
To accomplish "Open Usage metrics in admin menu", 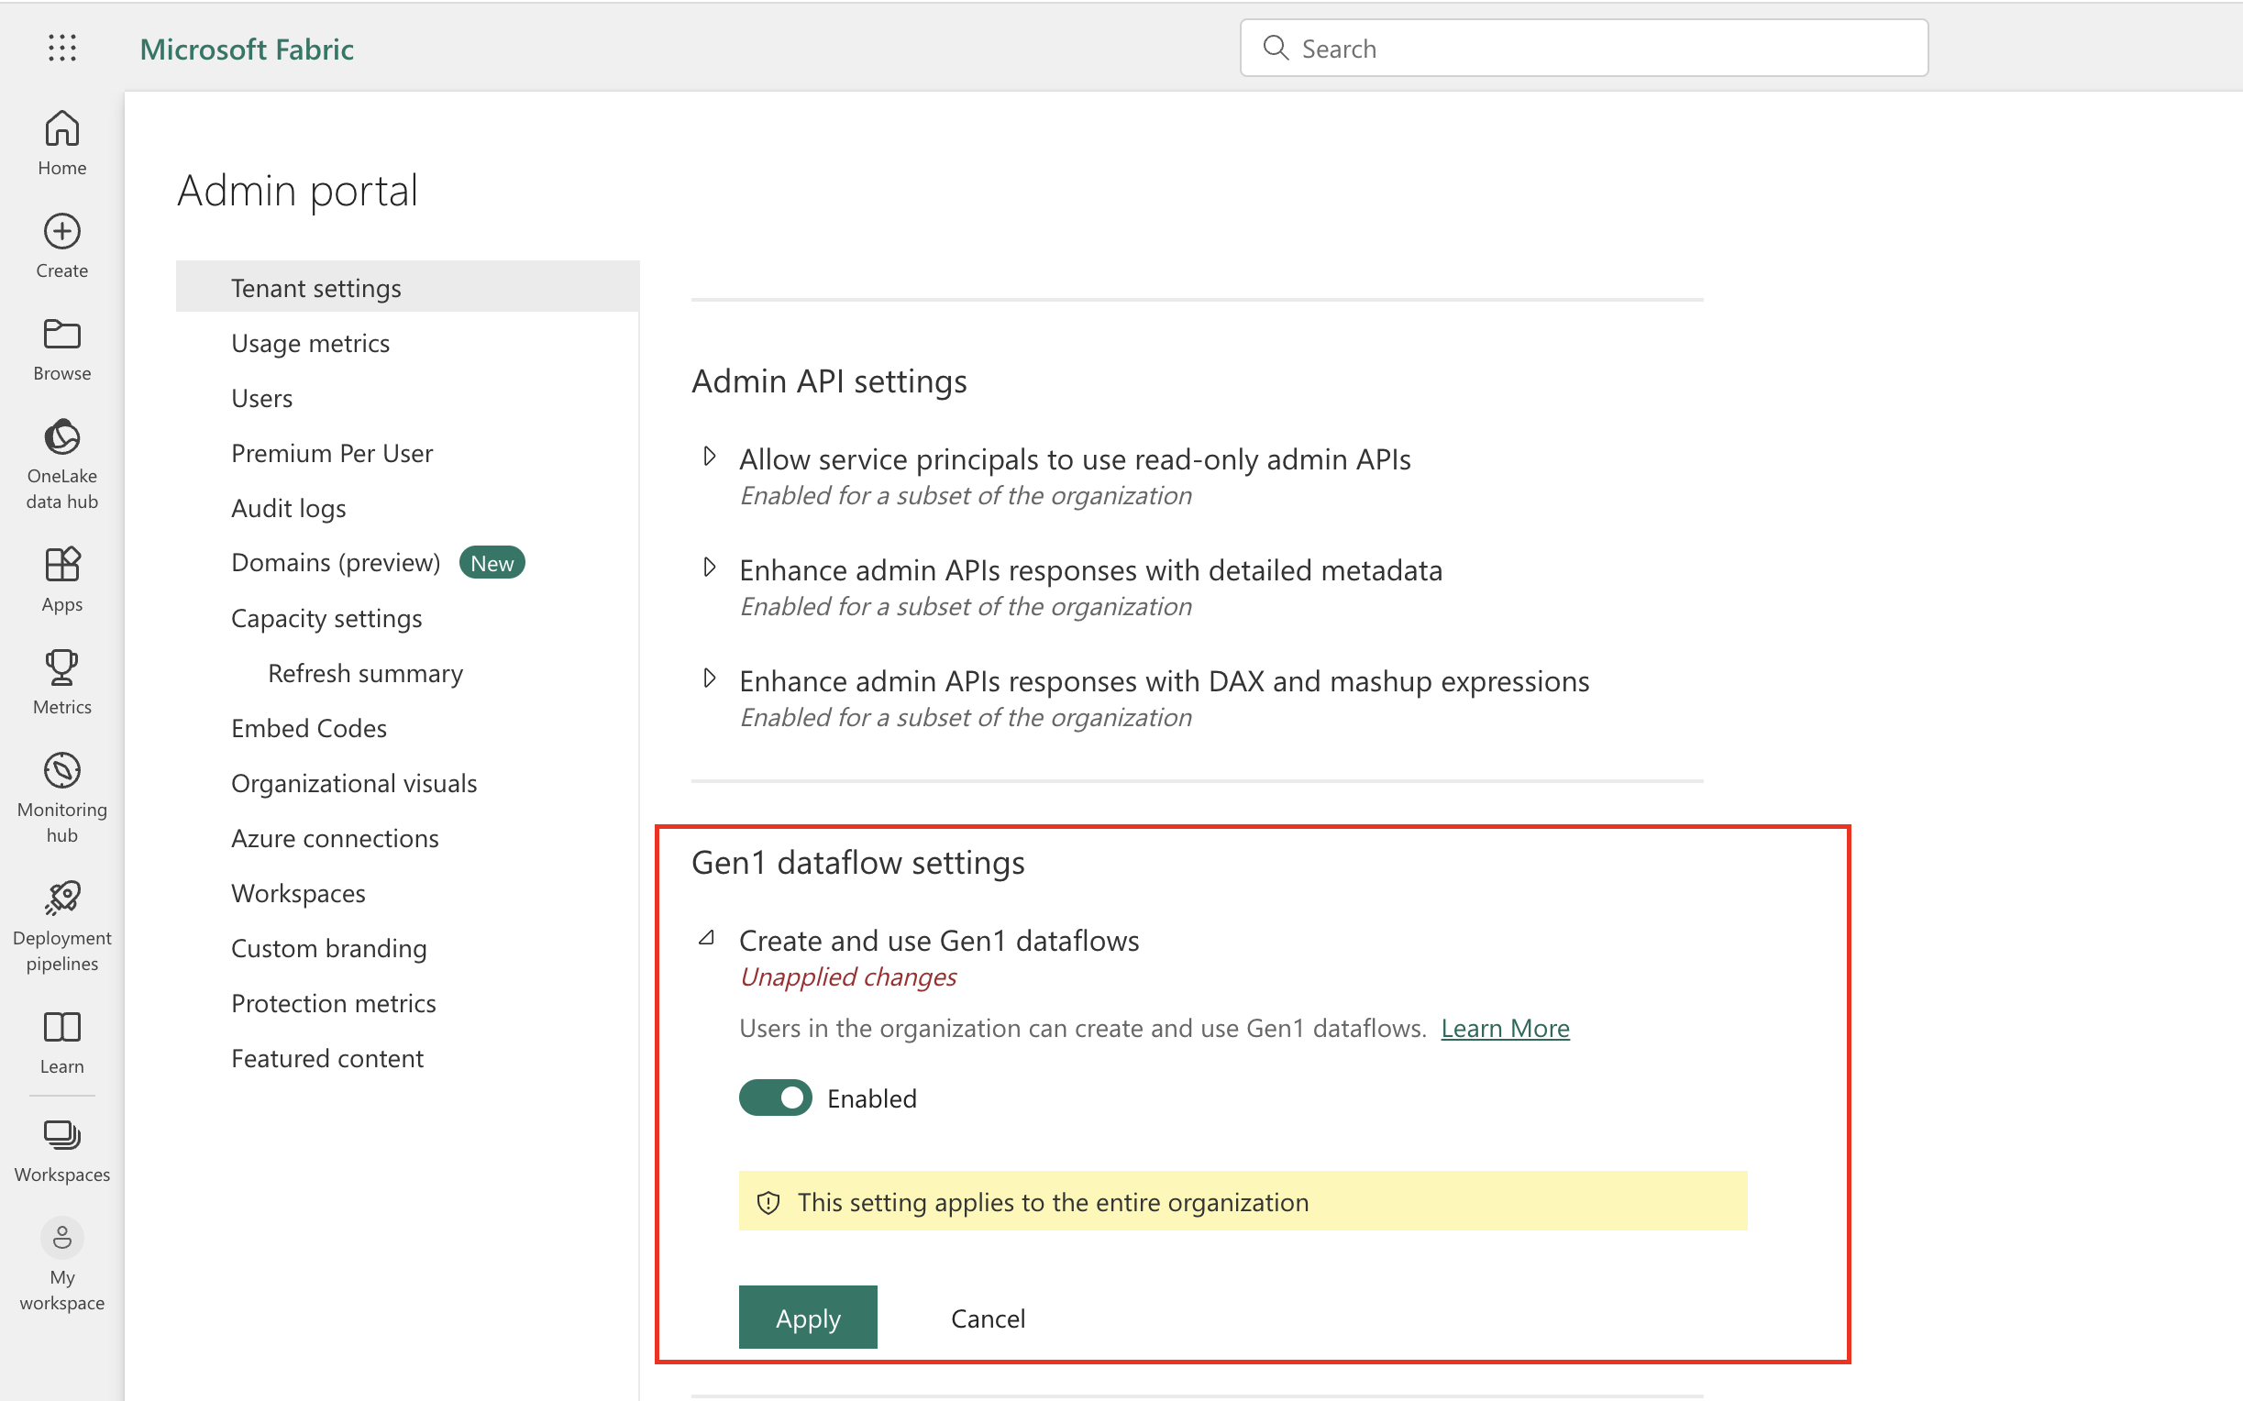I will coord(310,343).
